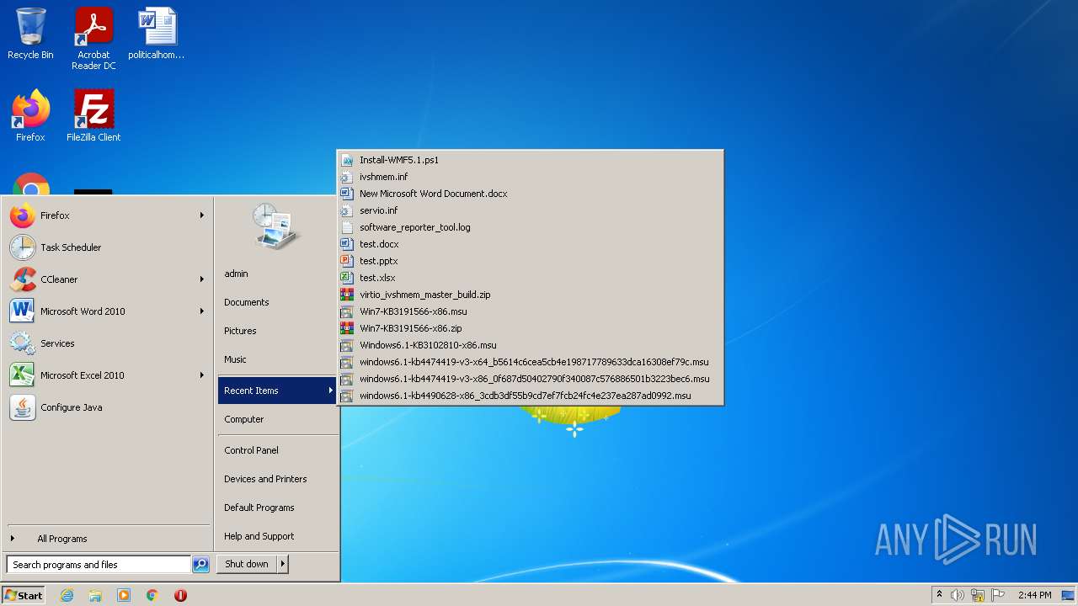This screenshot has height=606, width=1078.
Task: Expand Microsoft Excel 2010 jump list arrow
Action: (x=201, y=375)
